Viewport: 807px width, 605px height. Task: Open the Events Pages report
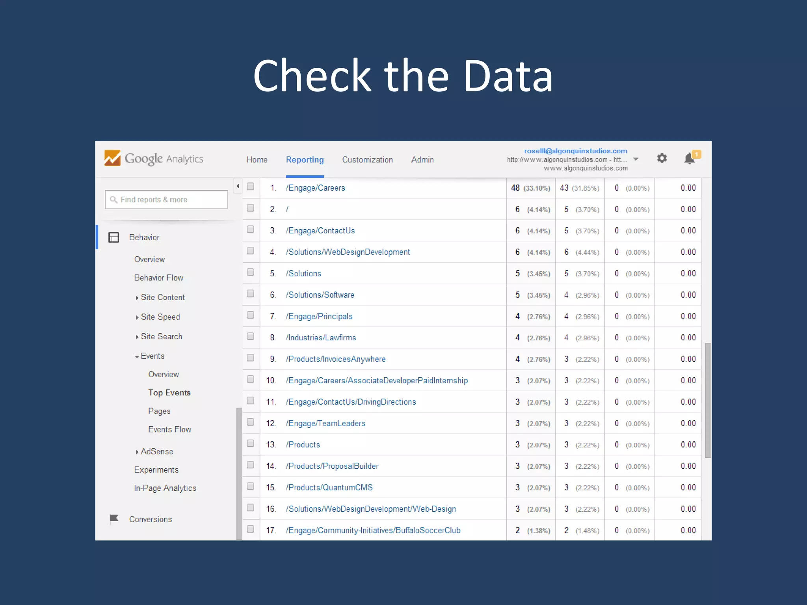point(159,411)
